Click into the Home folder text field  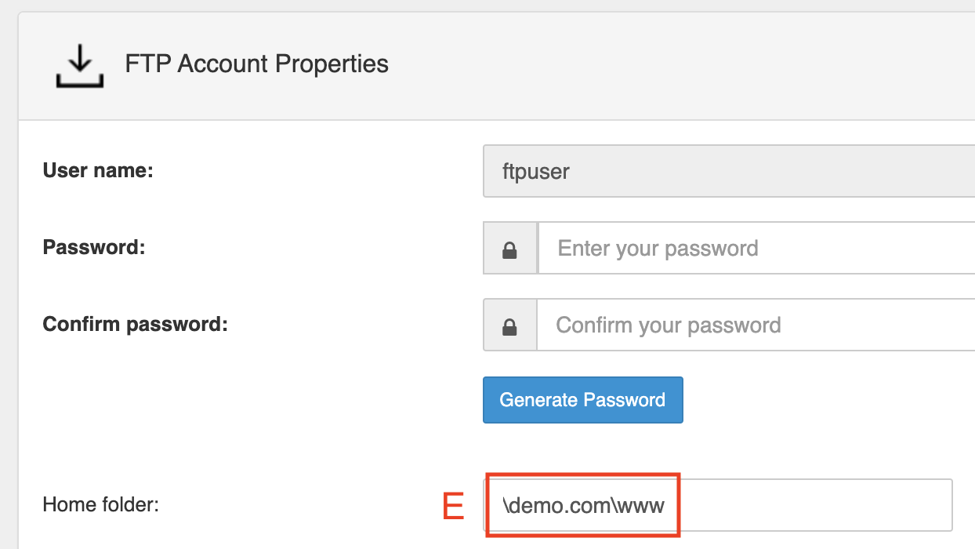coord(718,505)
